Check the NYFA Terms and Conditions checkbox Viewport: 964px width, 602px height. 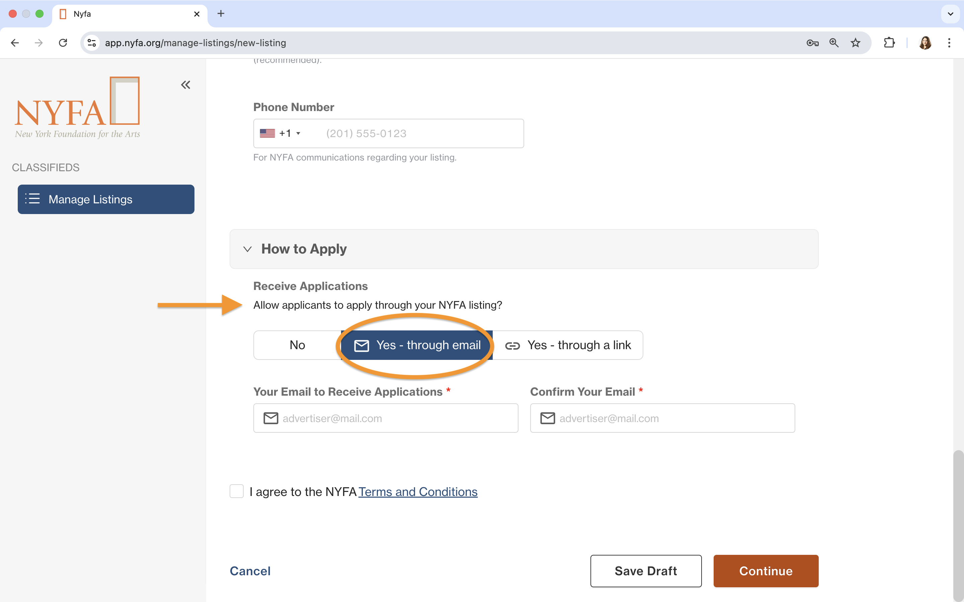click(x=237, y=491)
